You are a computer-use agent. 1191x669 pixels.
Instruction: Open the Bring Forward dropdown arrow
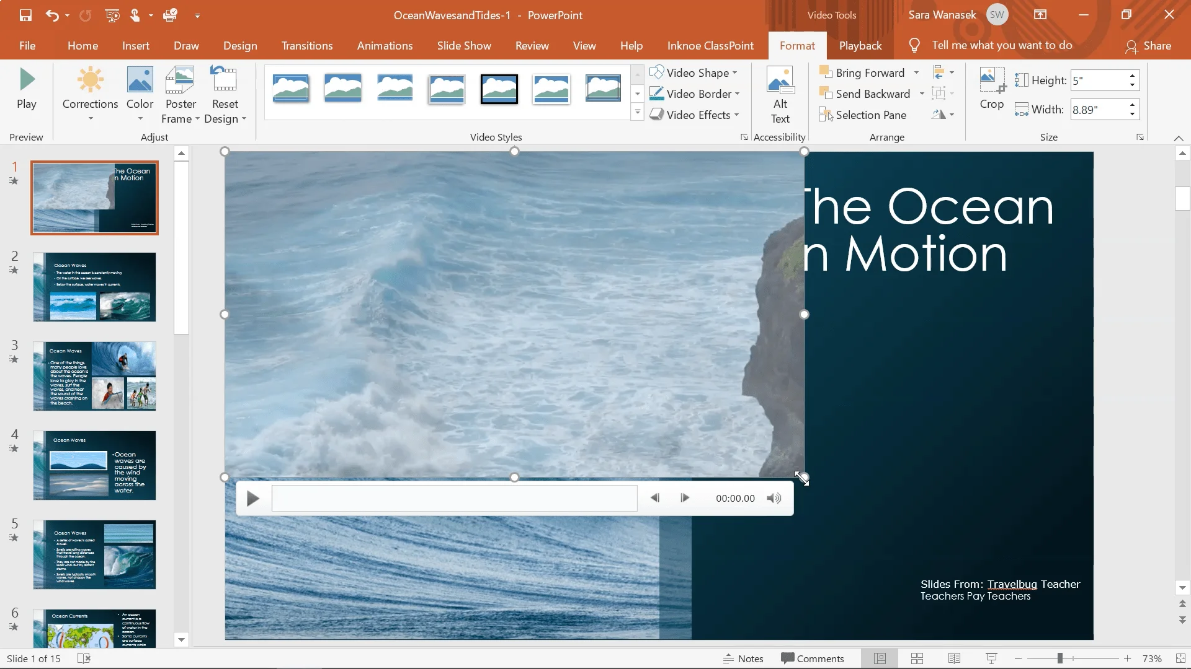917,72
